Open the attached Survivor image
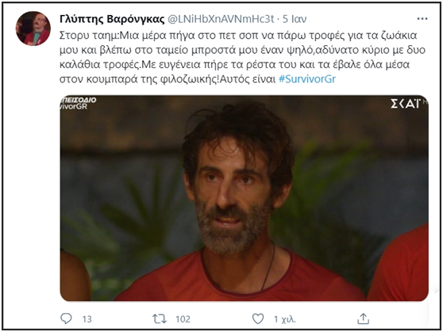This screenshot has width=443, height=332. coord(244,198)
